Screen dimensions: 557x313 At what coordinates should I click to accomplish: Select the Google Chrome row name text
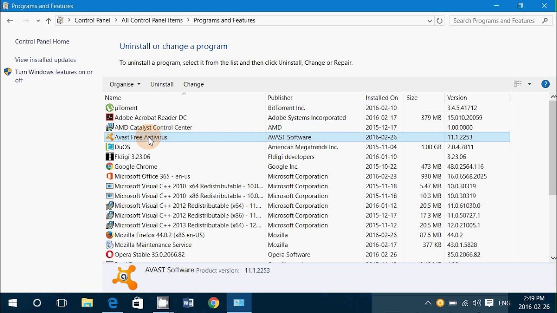(x=136, y=166)
